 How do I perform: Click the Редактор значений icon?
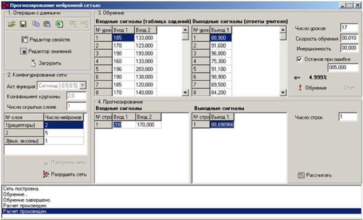23,51
